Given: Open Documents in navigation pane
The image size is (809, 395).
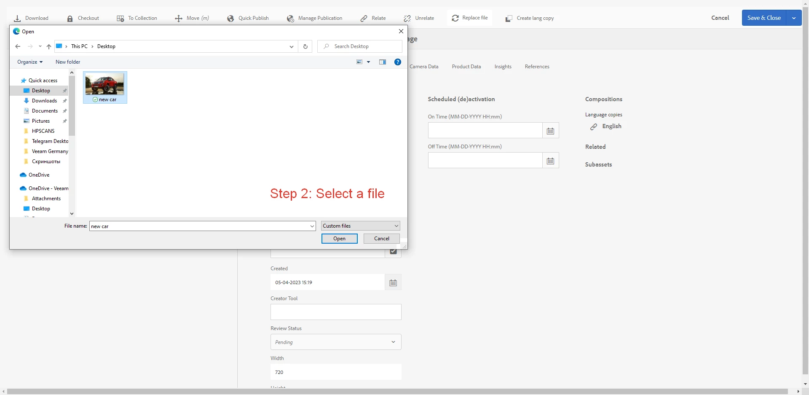Looking at the screenshot, I should pos(45,111).
